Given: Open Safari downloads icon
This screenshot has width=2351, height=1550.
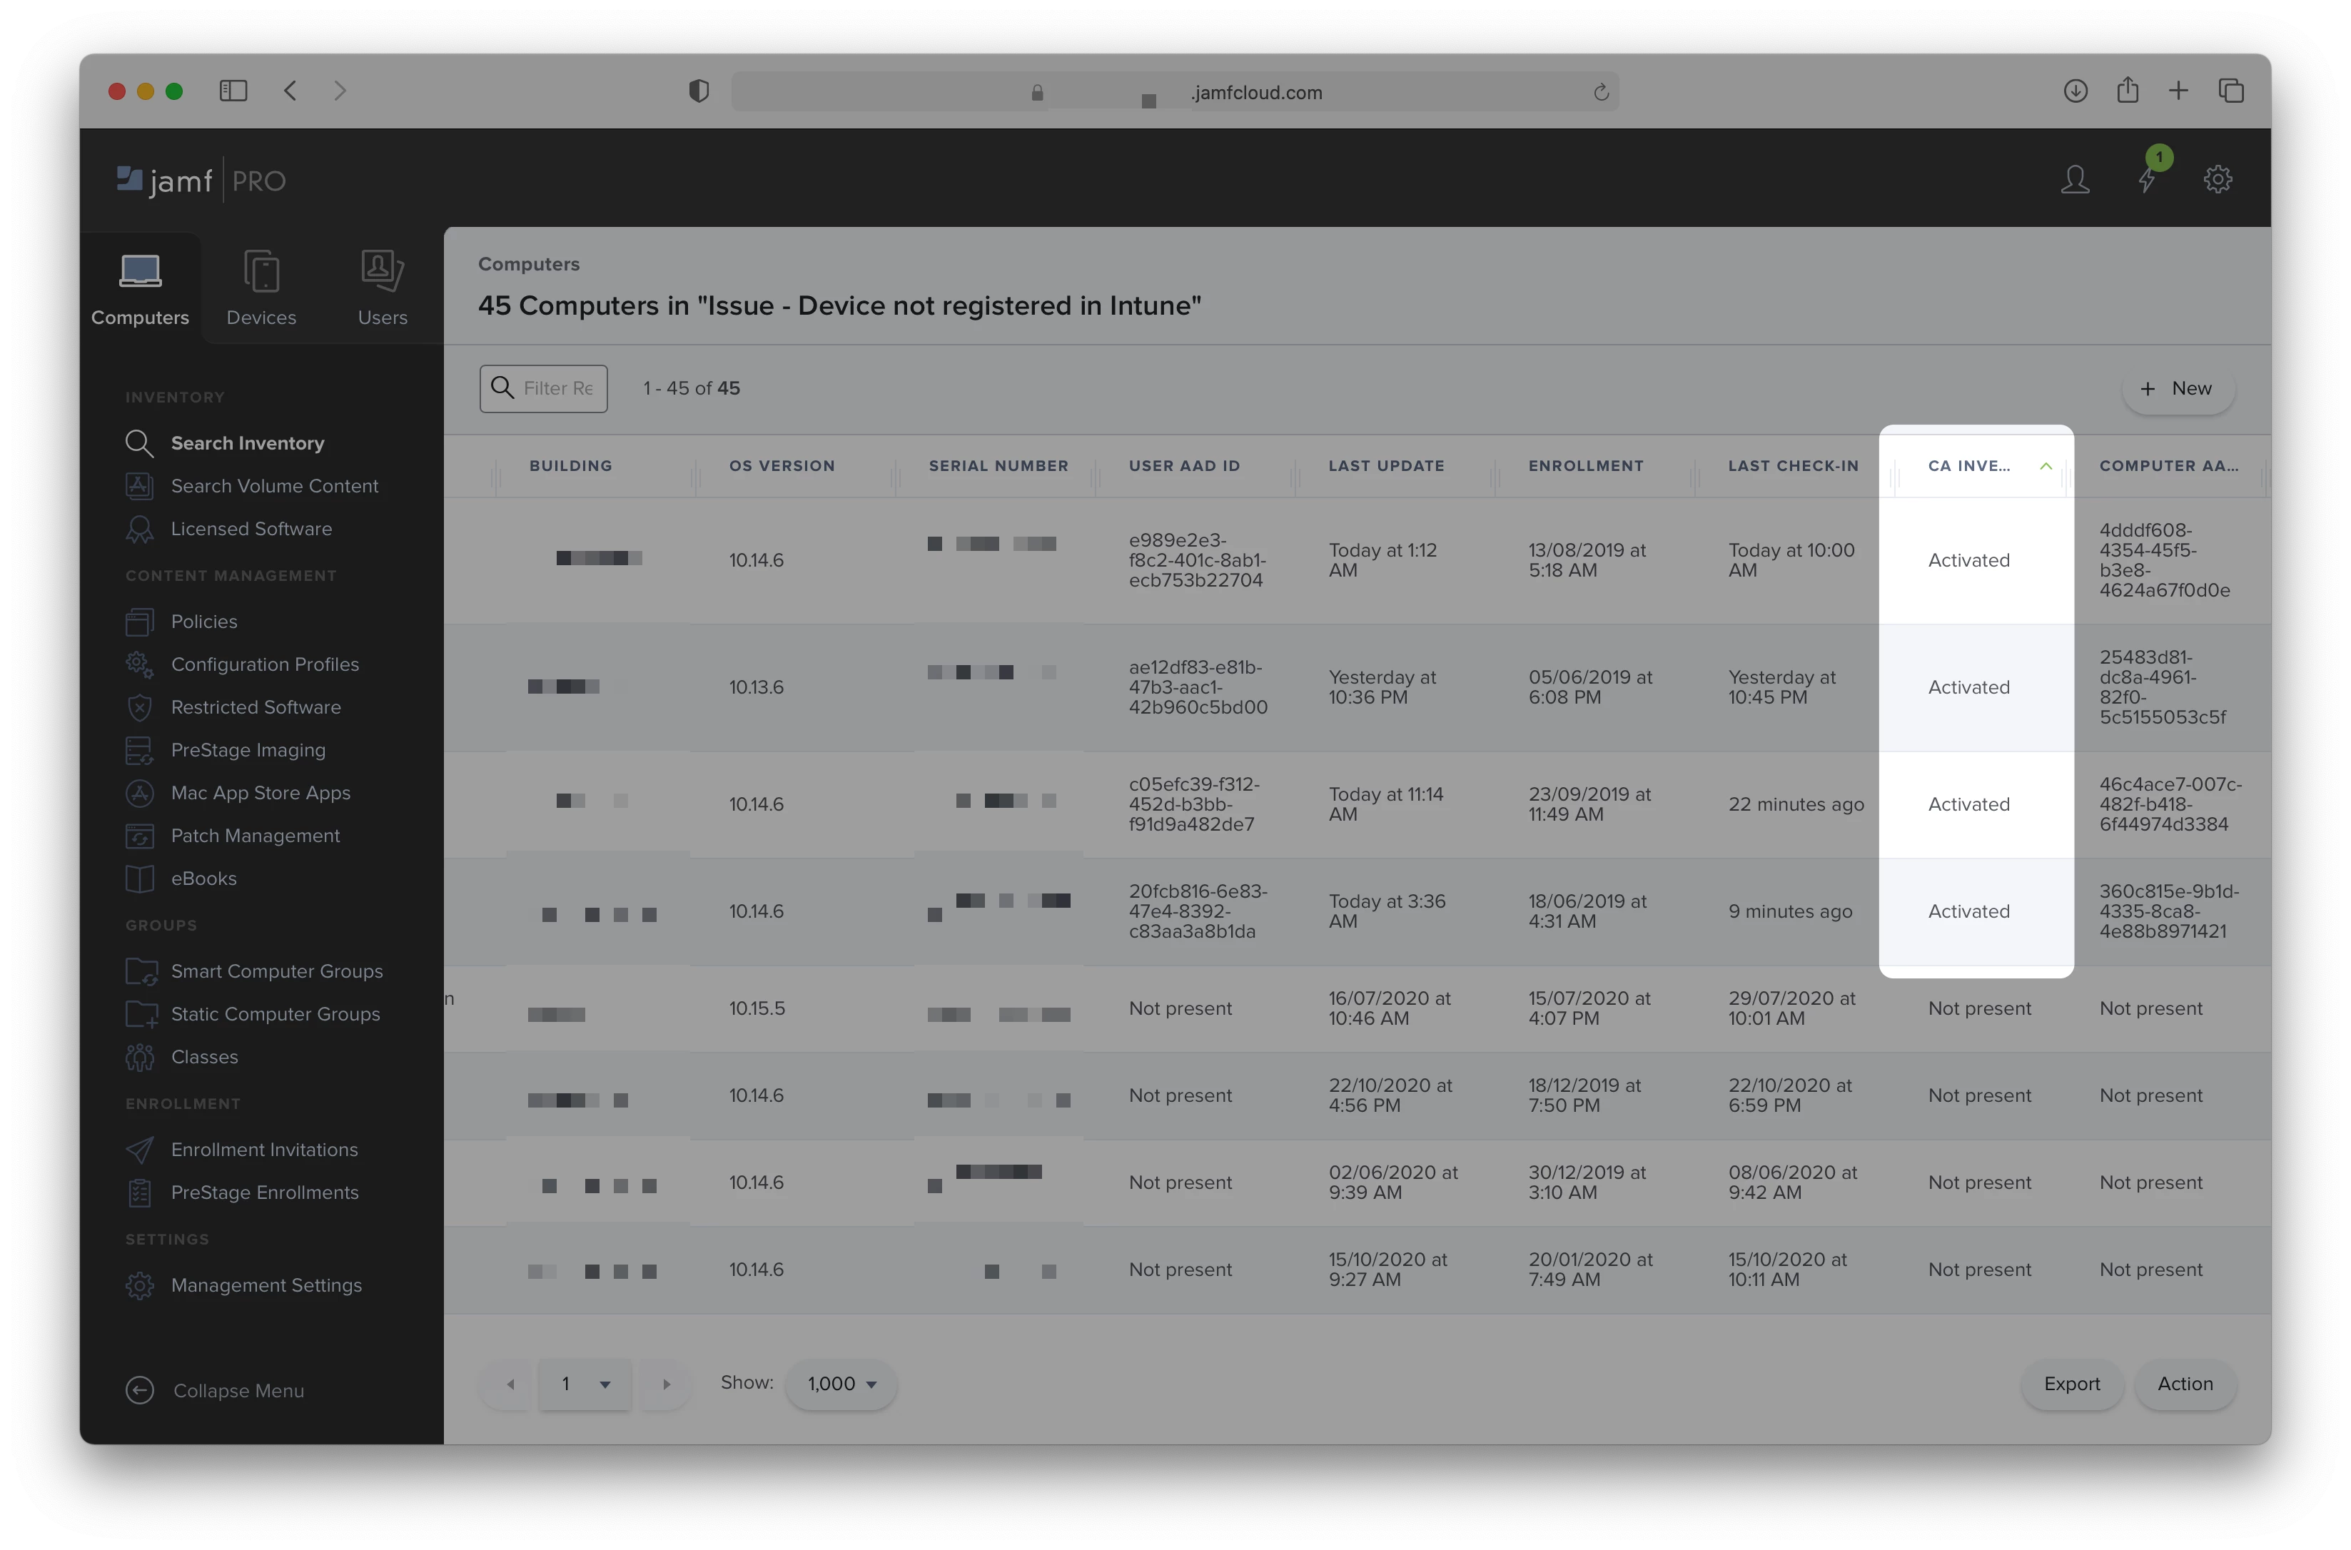Looking at the screenshot, I should 2076,91.
